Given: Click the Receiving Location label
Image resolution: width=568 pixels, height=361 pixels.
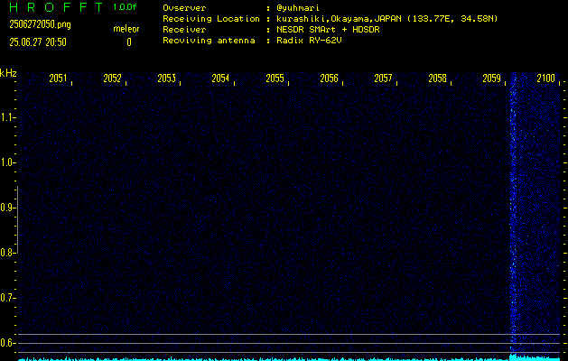Looking at the screenshot, I should pyautogui.click(x=211, y=19).
